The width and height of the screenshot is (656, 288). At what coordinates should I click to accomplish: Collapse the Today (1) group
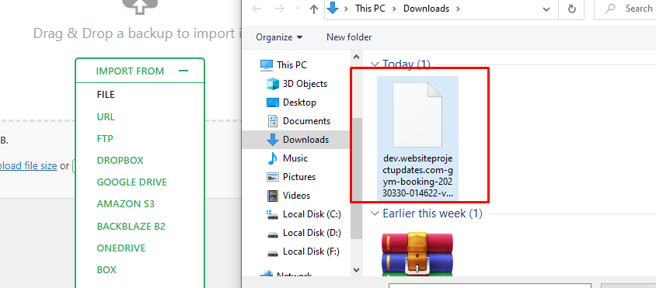[x=375, y=64]
